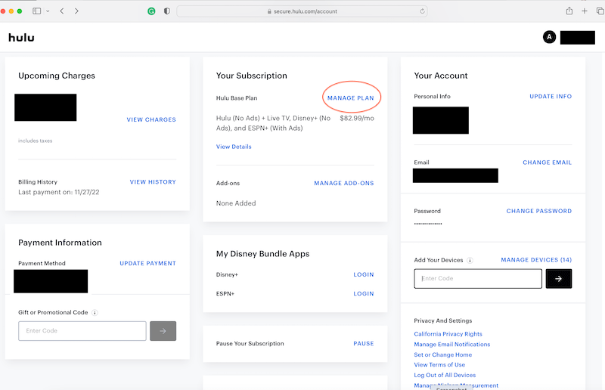Open View Terms of Use link
Viewport: 605px width, 390px height.
439,365
